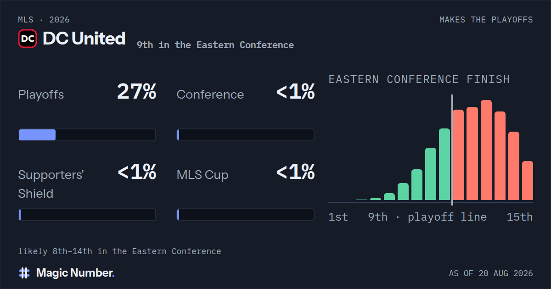This screenshot has width=551, height=289.
Task: Click the As Of 20 Aug 2026 date
Action: coord(491,273)
